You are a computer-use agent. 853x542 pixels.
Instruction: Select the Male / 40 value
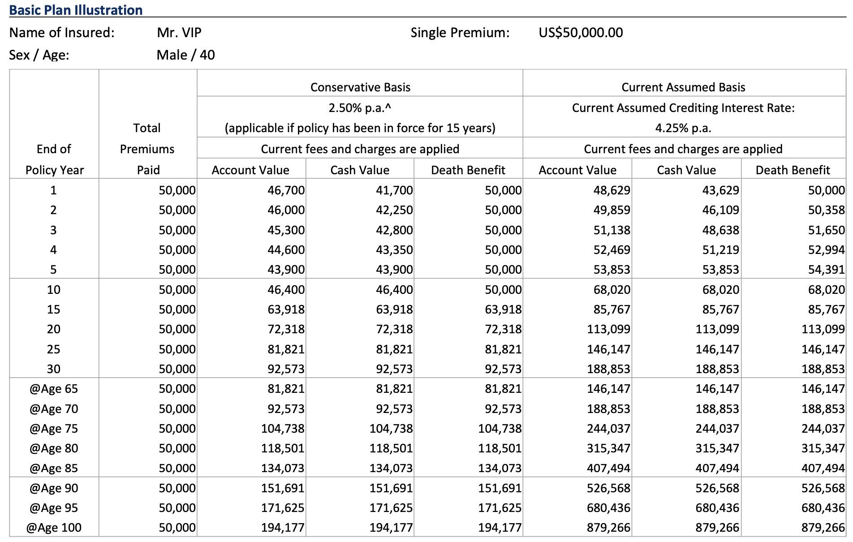[x=185, y=55]
